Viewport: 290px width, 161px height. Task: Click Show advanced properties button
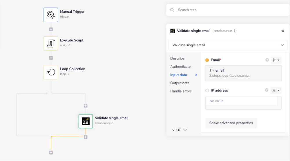coord(231,123)
